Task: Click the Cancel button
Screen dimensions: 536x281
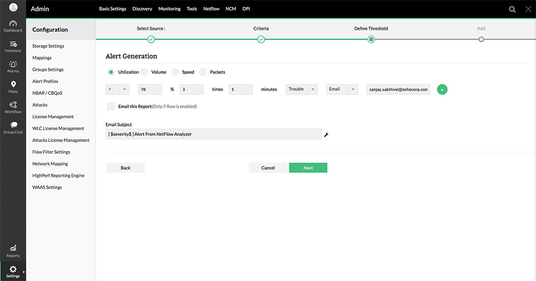Action: coord(268,168)
